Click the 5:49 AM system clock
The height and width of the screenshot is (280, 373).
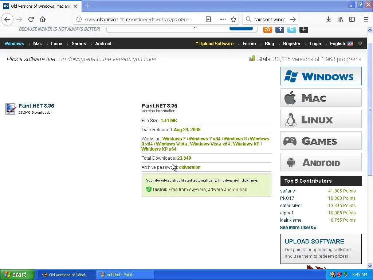coord(360,275)
